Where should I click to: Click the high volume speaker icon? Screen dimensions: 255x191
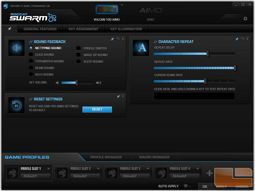[x=99, y=83]
